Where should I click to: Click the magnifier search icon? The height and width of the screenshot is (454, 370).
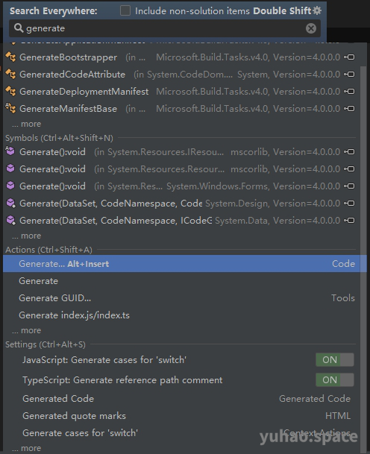coord(19,28)
